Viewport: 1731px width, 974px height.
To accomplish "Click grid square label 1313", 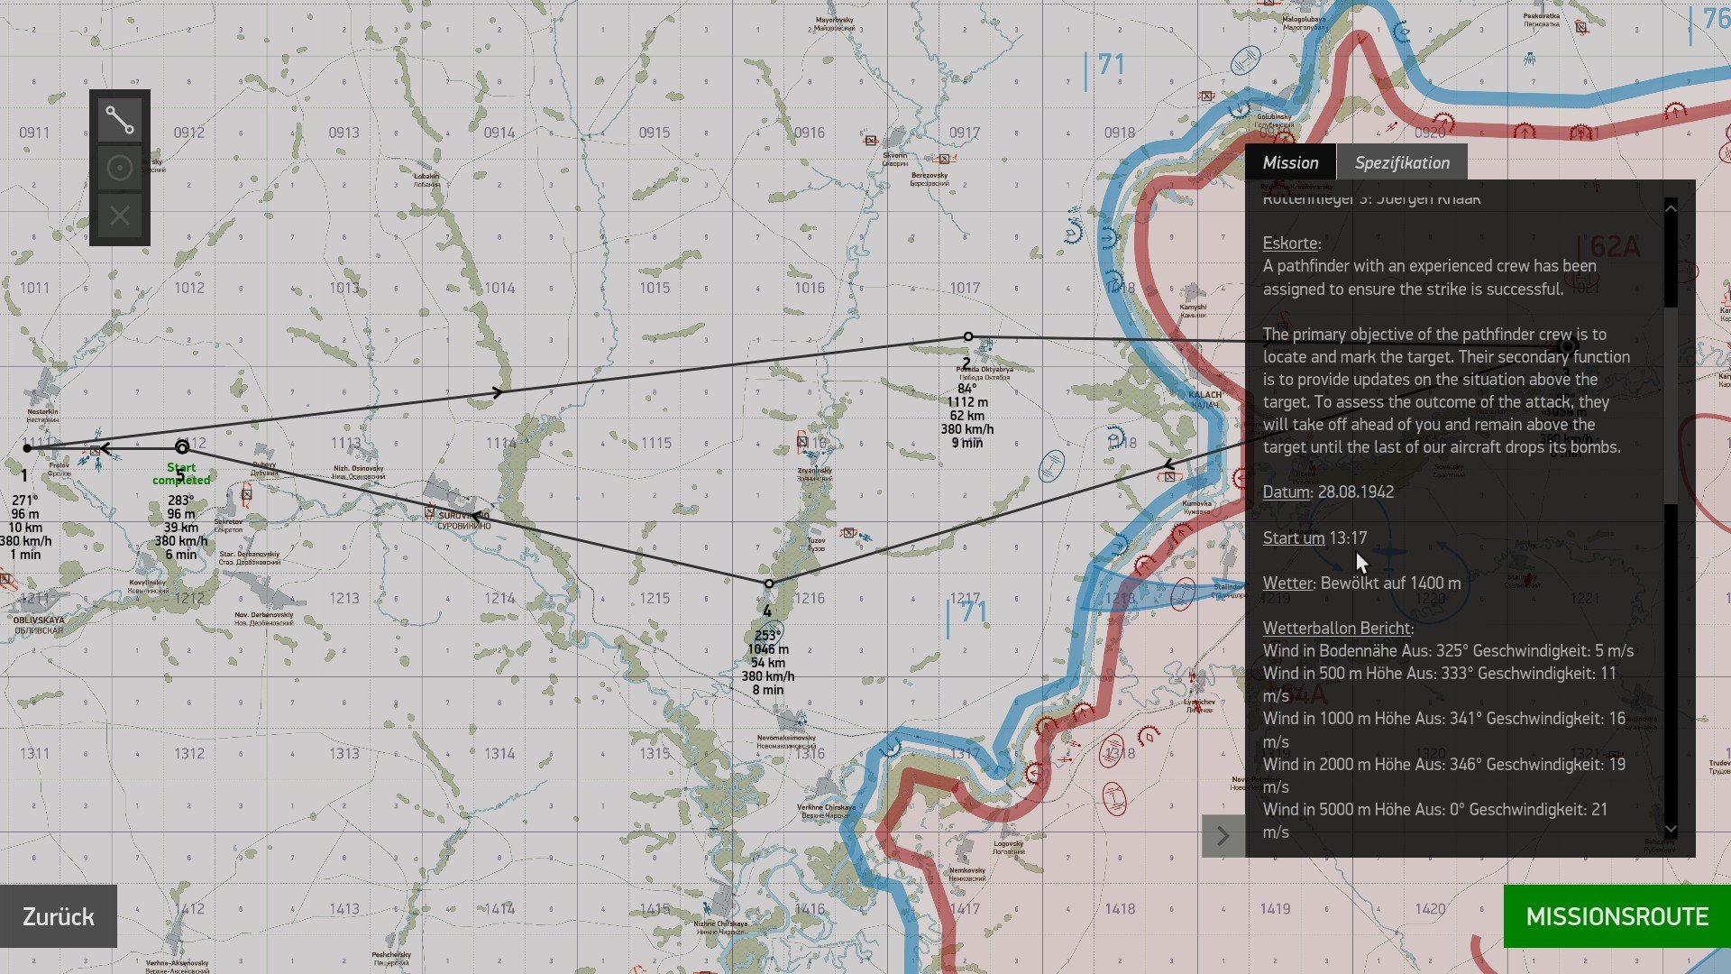I will [x=344, y=753].
